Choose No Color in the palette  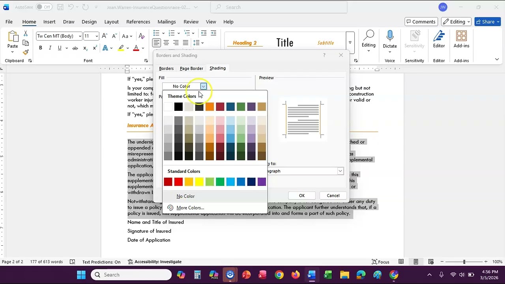(215, 196)
